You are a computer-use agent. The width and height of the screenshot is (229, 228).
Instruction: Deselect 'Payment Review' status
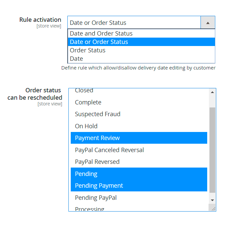pos(97,138)
